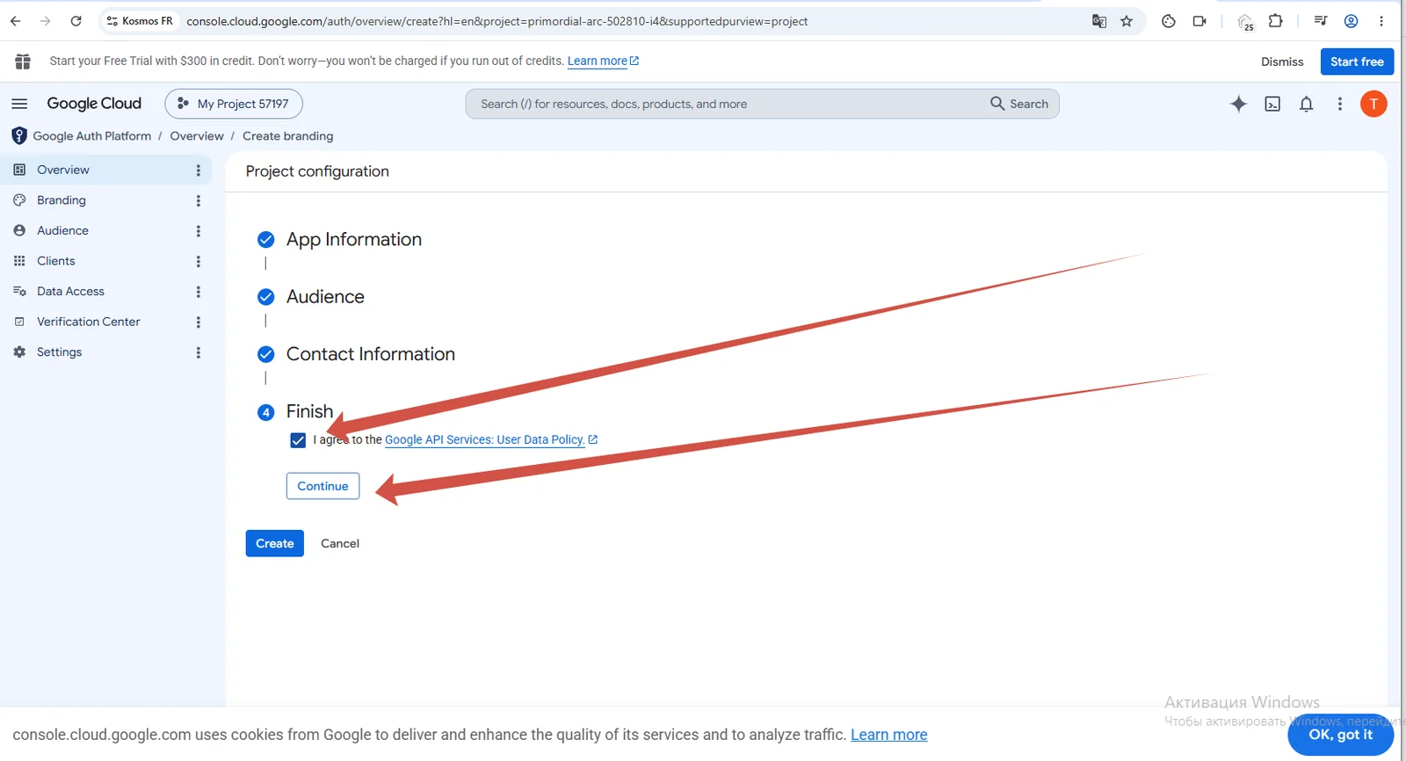Go forward using browser forward arrow
Screen dimensions: 1406x761
pos(46,21)
